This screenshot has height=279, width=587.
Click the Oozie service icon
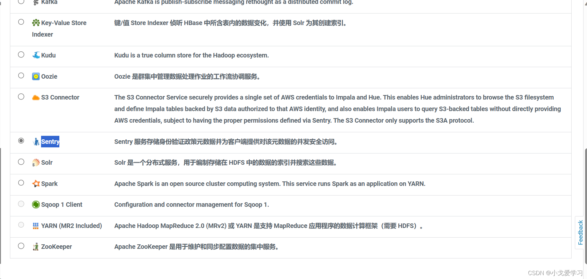[36, 76]
